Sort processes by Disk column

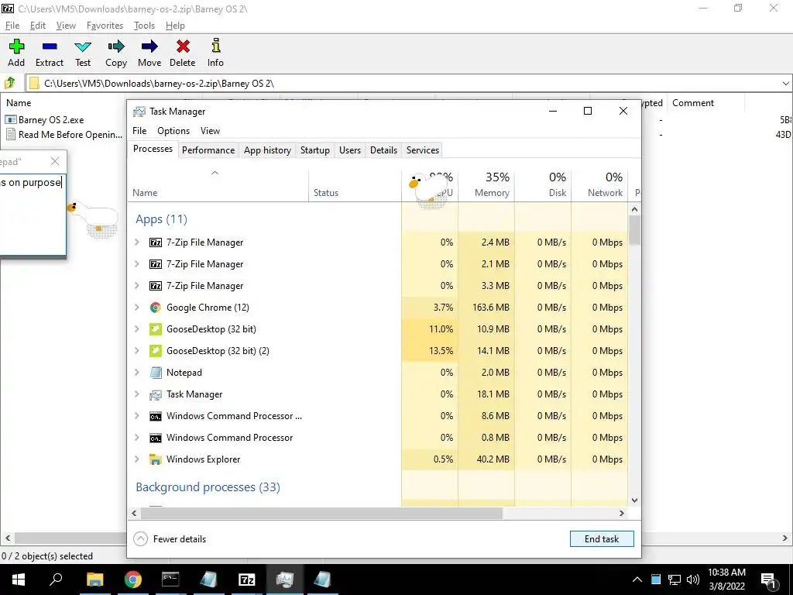tap(543, 184)
